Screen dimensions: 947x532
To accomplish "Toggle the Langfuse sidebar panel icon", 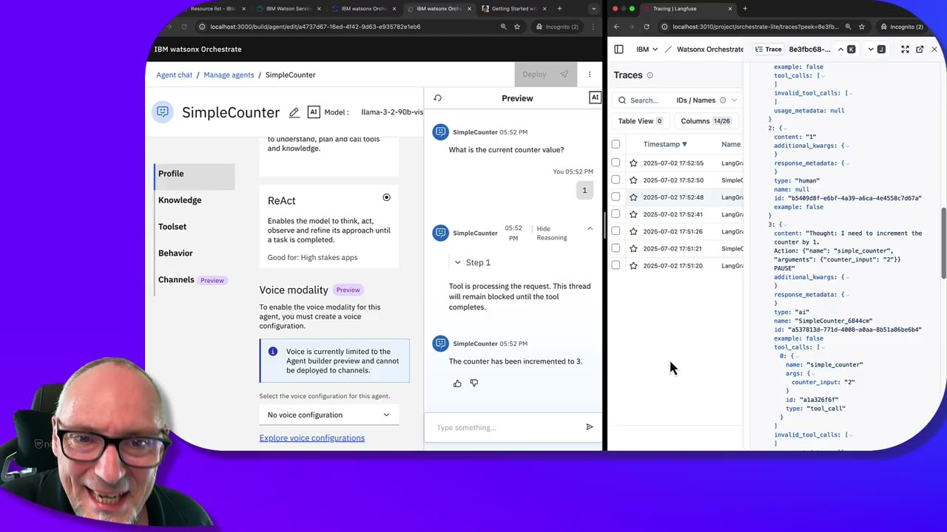I will (x=619, y=50).
